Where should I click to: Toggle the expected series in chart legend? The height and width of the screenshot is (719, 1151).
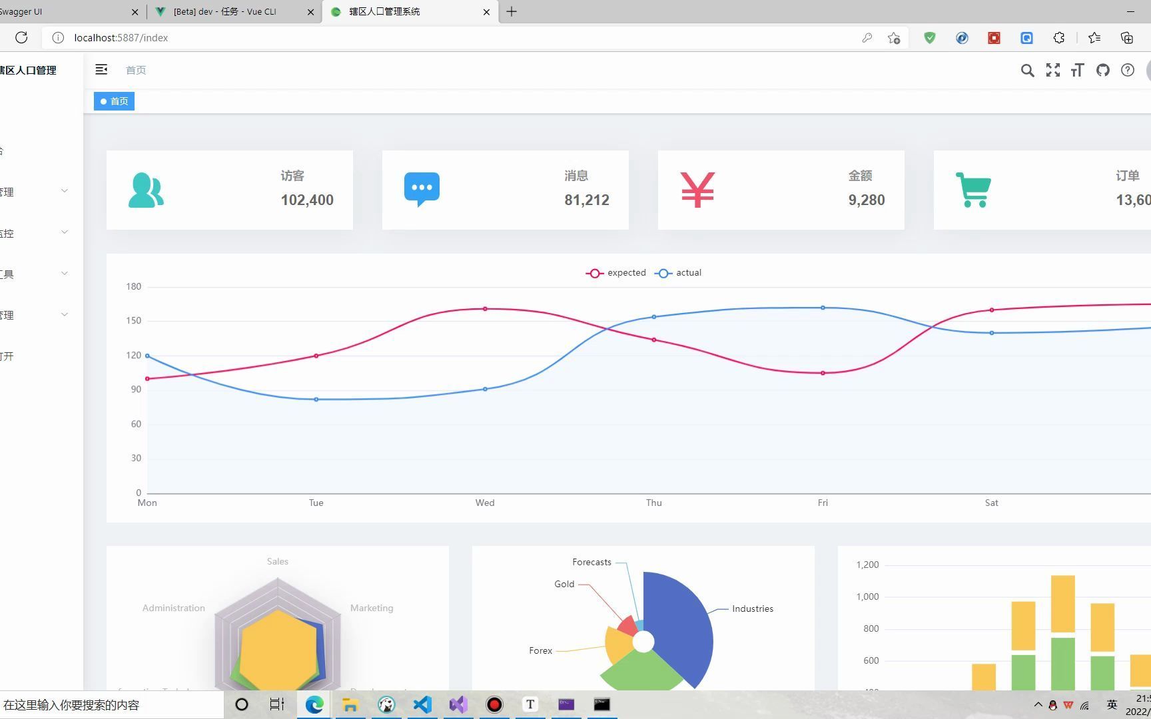click(x=616, y=273)
